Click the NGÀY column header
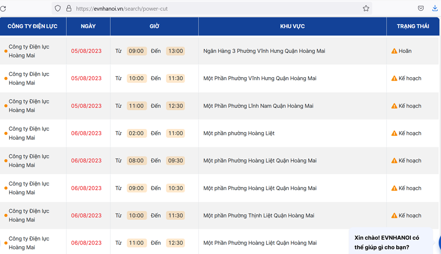 tap(88, 26)
